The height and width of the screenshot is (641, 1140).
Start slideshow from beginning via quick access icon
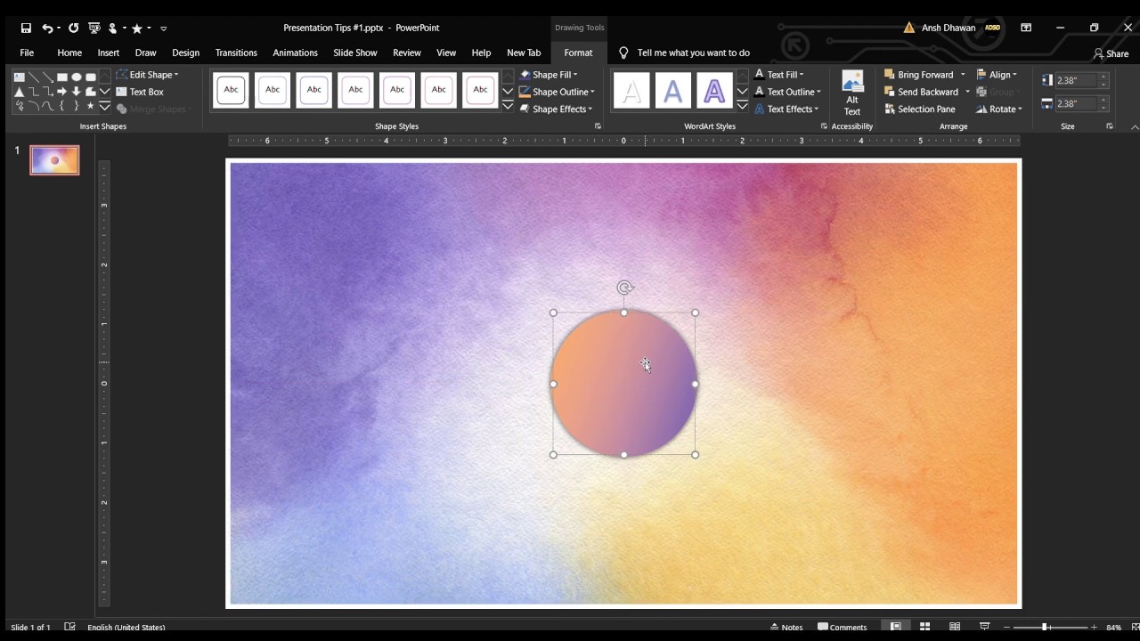(x=94, y=28)
